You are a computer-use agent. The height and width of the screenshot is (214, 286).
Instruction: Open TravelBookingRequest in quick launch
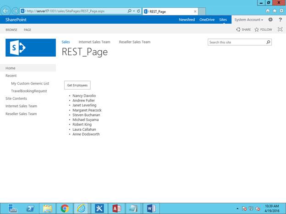tap(29, 91)
